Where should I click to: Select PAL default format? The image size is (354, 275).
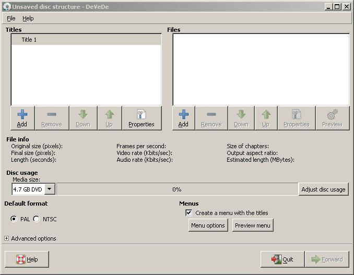[14, 219]
